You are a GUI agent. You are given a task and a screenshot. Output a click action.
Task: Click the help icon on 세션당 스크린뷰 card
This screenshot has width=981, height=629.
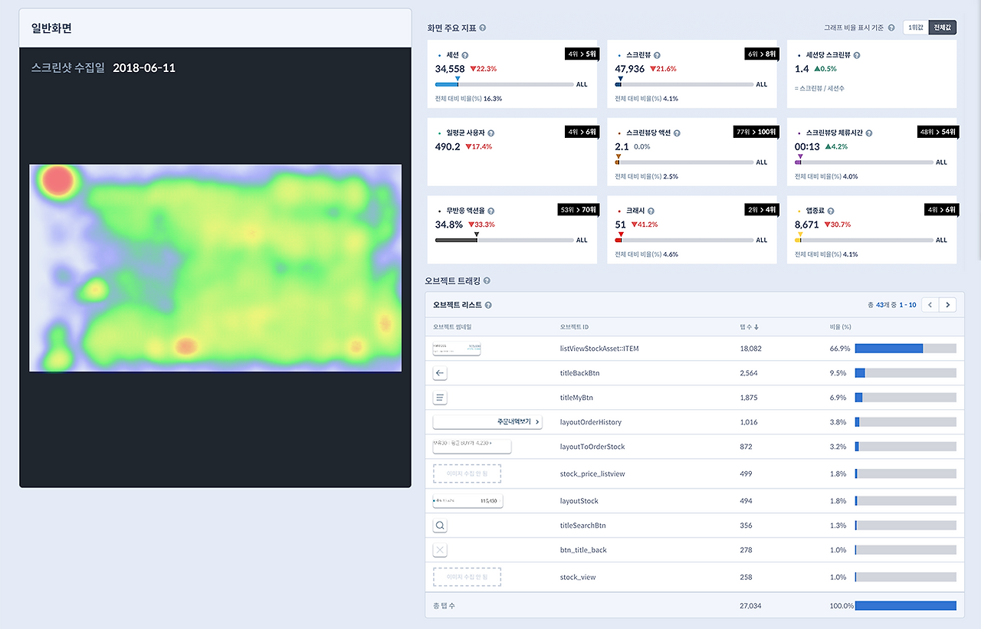tap(857, 55)
